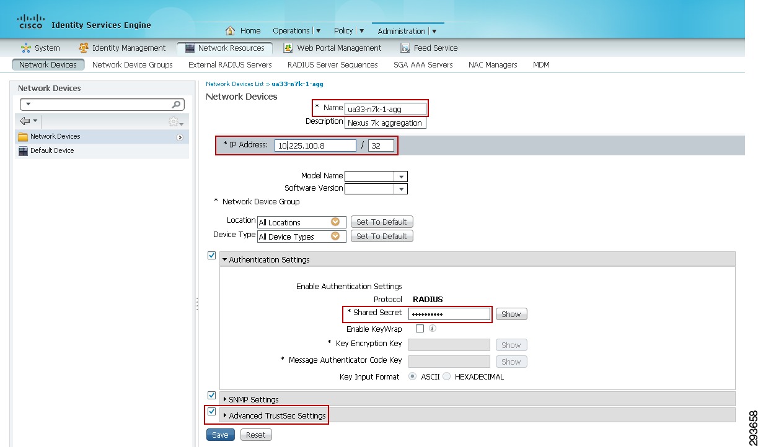The image size is (758, 447).
Task: Toggle the Authentication Settings checkbox
Action: tap(212, 256)
